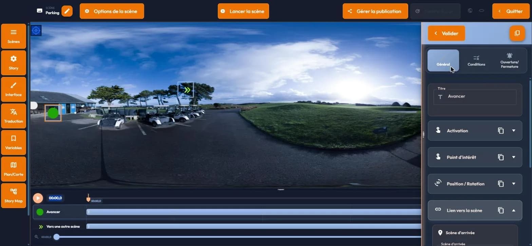Click the pencil icon beside Parking scene name
532x246 pixels.
coord(67,11)
